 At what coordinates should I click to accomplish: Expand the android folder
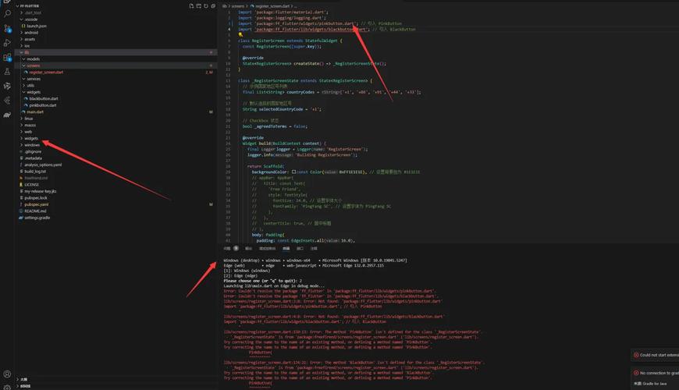point(31,33)
